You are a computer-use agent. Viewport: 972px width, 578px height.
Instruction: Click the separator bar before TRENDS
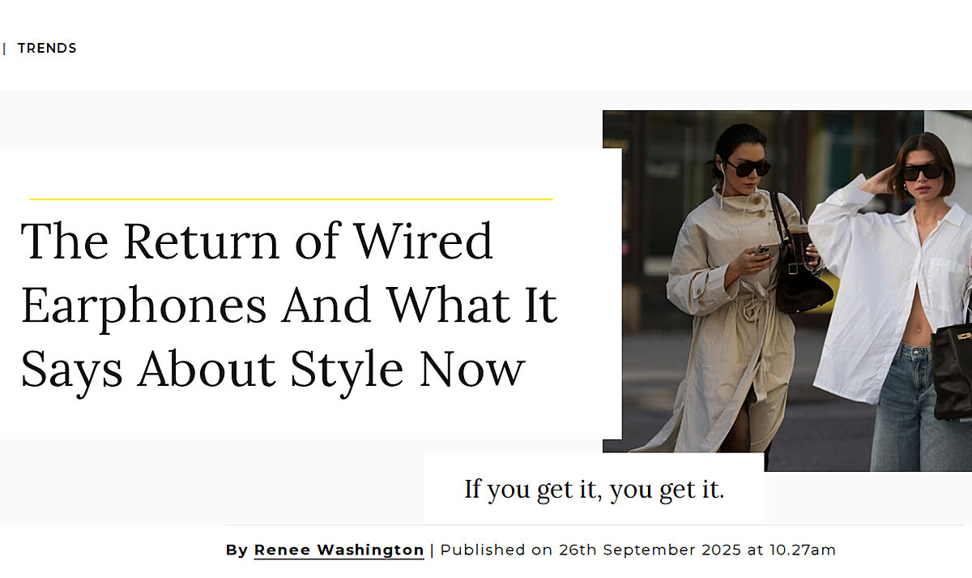click(x=5, y=49)
